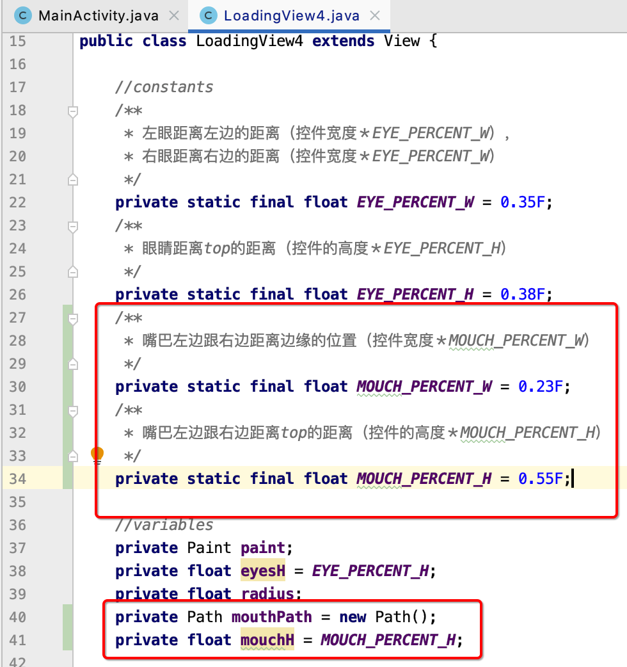Click the value 0.55F
The width and height of the screenshot is (627, 667).
coord(540,479)
